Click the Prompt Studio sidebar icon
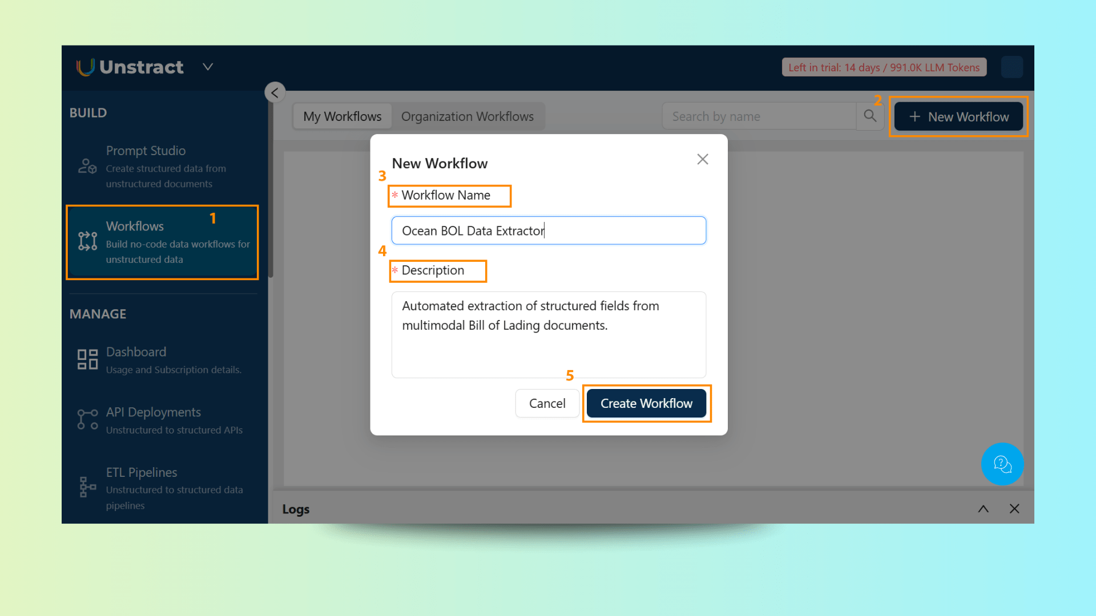 (87, 167)
